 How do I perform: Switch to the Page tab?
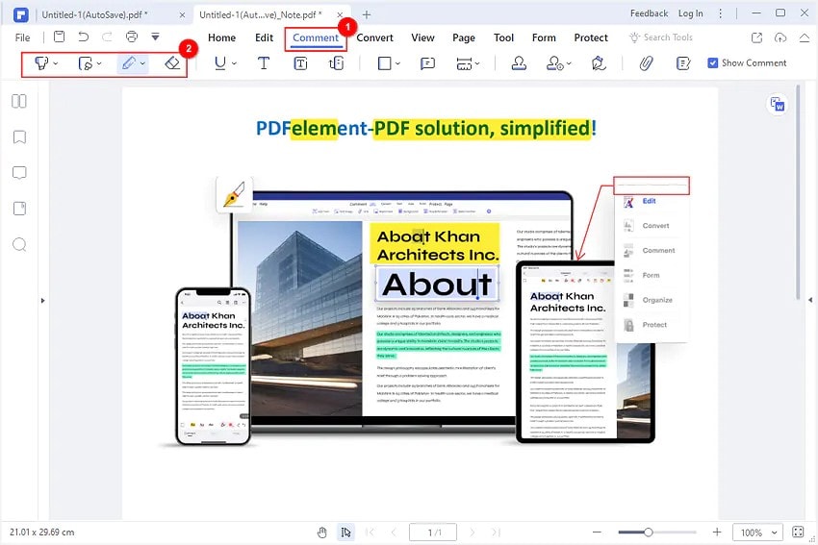pyautogui.click(x=464, y=37)
